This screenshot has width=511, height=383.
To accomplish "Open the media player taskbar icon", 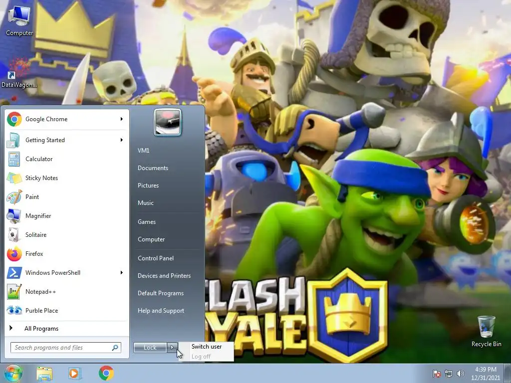I will pos(75,374).
